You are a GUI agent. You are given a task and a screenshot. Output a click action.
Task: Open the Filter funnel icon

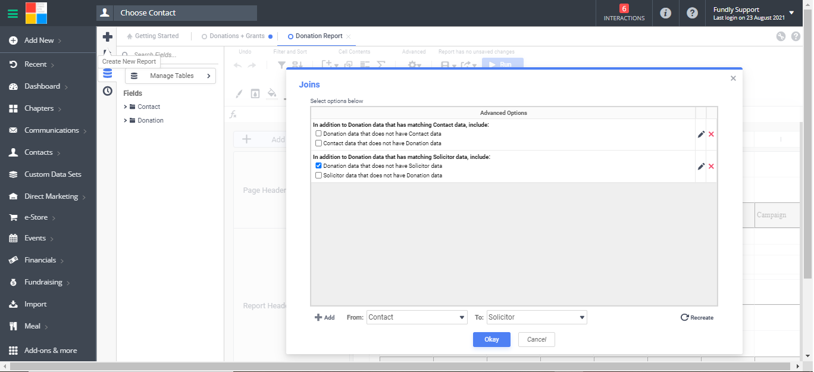click(x=283, y=65)
